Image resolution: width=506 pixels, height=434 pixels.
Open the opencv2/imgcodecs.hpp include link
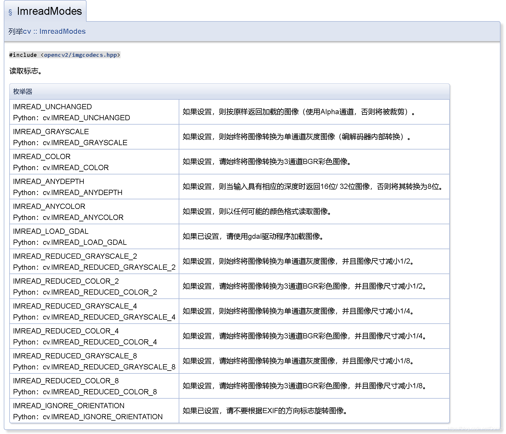click(x=80, y=55)
